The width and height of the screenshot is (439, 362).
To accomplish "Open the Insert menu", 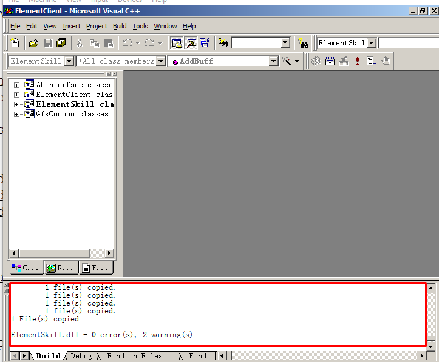I will [x=72, y=26].
